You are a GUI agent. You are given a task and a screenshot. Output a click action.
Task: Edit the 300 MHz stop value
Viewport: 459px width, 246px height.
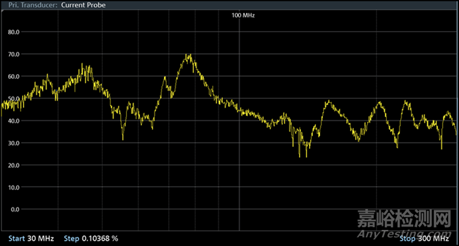(433, 239)
